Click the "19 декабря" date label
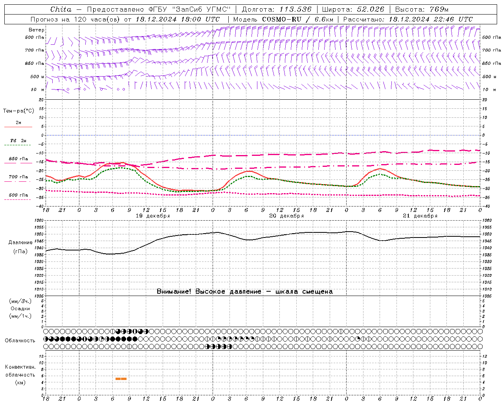Viewport: 503px width, 402px height. [x=153, y=216]
